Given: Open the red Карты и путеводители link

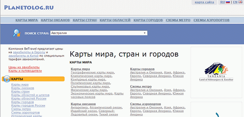Looking at the screenshot, I should pos(25,71).
